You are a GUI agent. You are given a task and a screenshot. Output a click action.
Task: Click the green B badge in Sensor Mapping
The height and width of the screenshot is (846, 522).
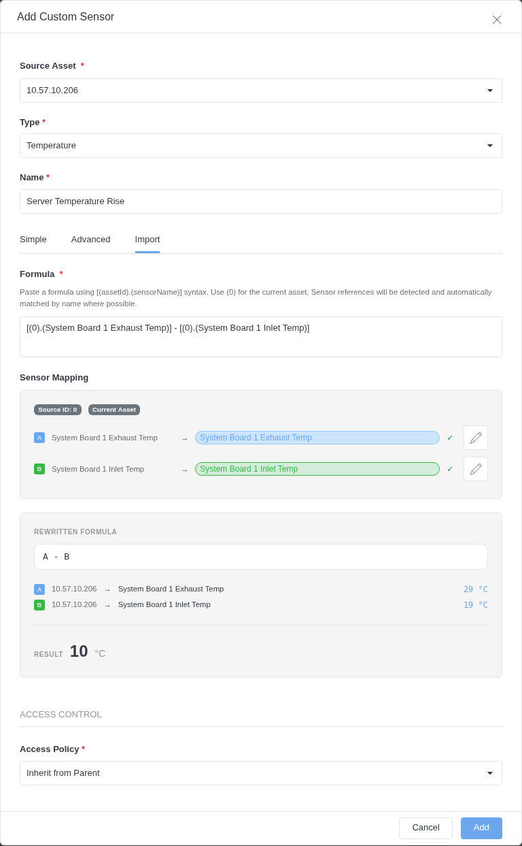[39, 469]
